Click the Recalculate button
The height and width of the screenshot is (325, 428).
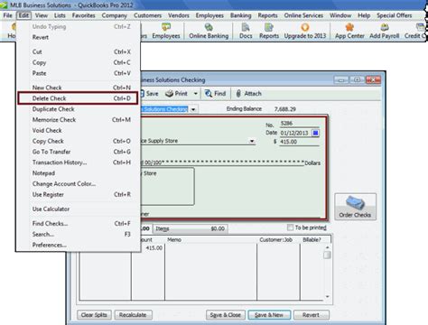[x=133, y=315]
